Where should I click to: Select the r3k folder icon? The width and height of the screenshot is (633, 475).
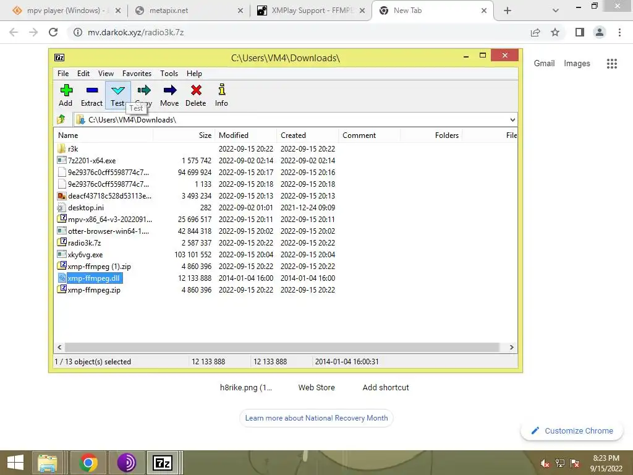coord(61,148)
